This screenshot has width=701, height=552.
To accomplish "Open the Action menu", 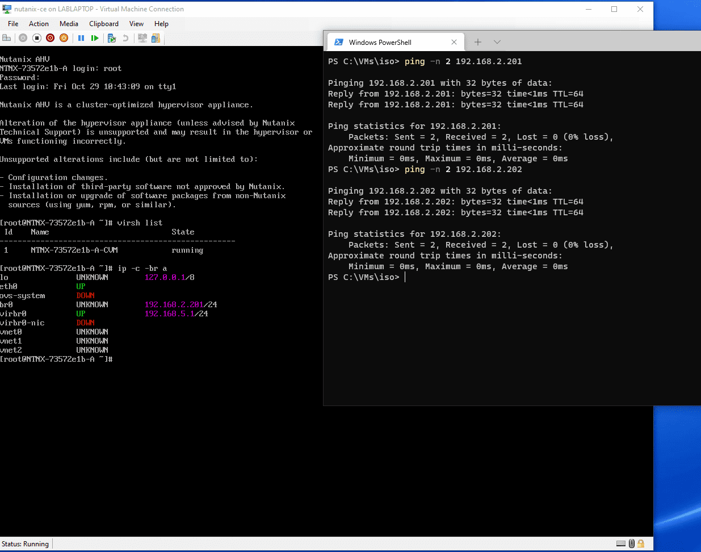I will coord(39,24).
